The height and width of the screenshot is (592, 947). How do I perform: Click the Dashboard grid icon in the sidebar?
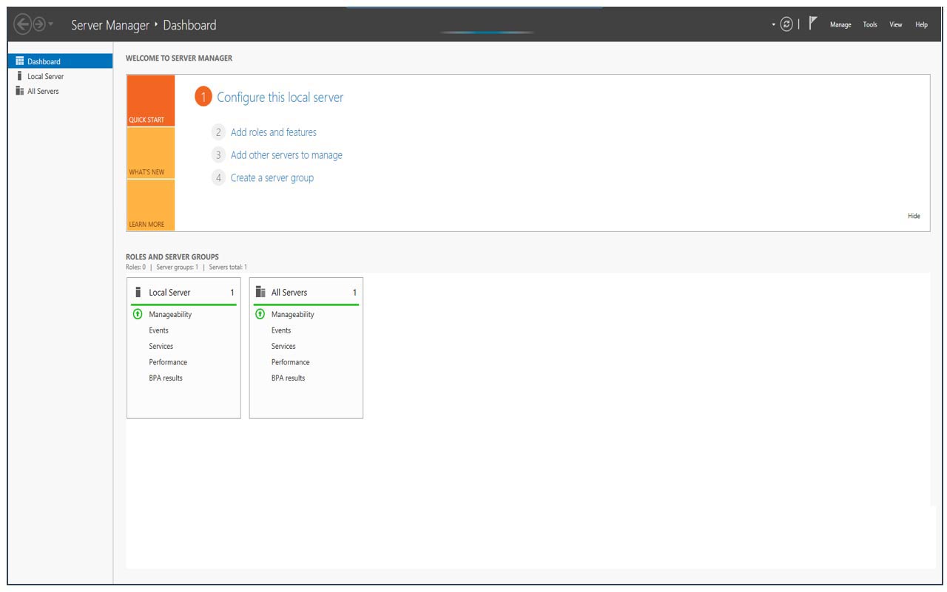click(x=20, y=61)
